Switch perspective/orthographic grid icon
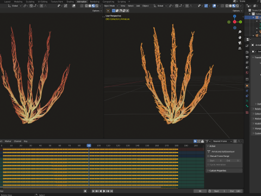Screen dimensions: 261x196 (240, 48)
